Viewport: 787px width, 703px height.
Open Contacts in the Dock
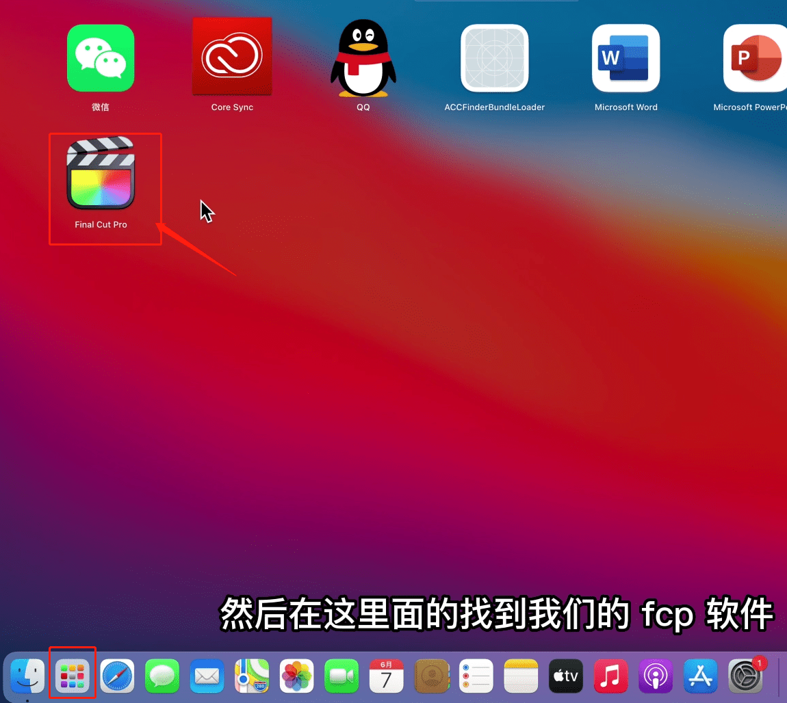(431, 676)
